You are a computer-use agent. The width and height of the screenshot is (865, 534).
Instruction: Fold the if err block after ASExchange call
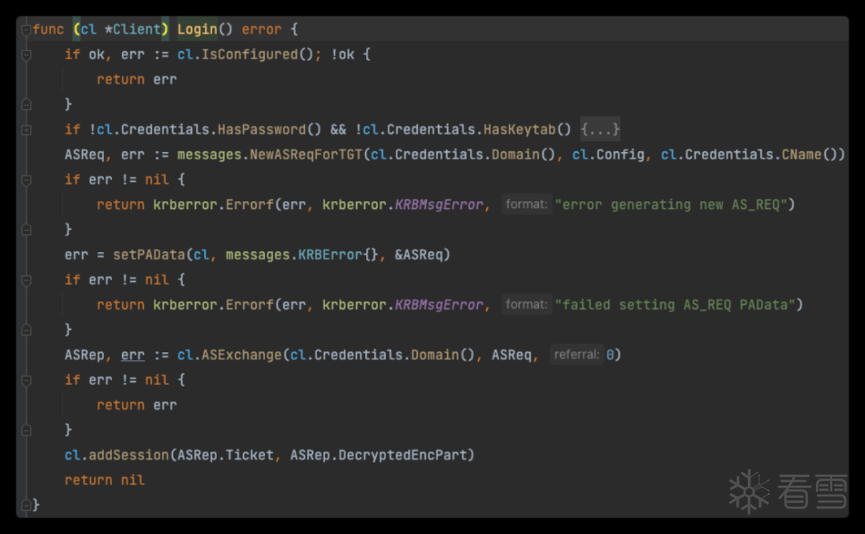tap(26, 379)
